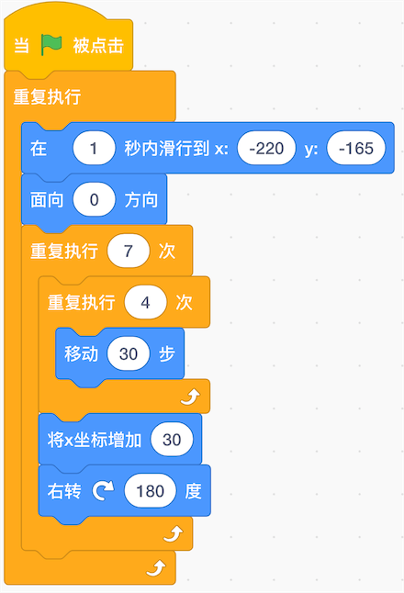
Task: Click the loop arrow of repeat 4 block
Action: click(190, 397)
